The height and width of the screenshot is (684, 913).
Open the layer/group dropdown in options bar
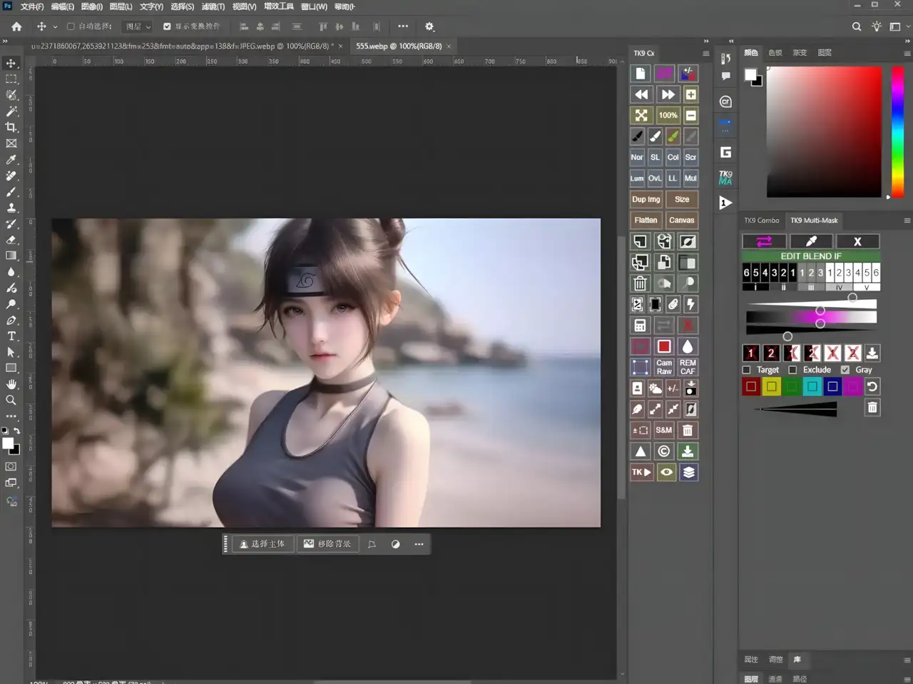pos(138,26)
